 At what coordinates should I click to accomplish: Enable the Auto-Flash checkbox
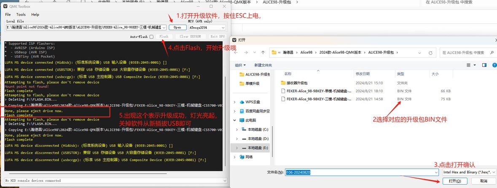pyautogui.click(x=151, y=37)
